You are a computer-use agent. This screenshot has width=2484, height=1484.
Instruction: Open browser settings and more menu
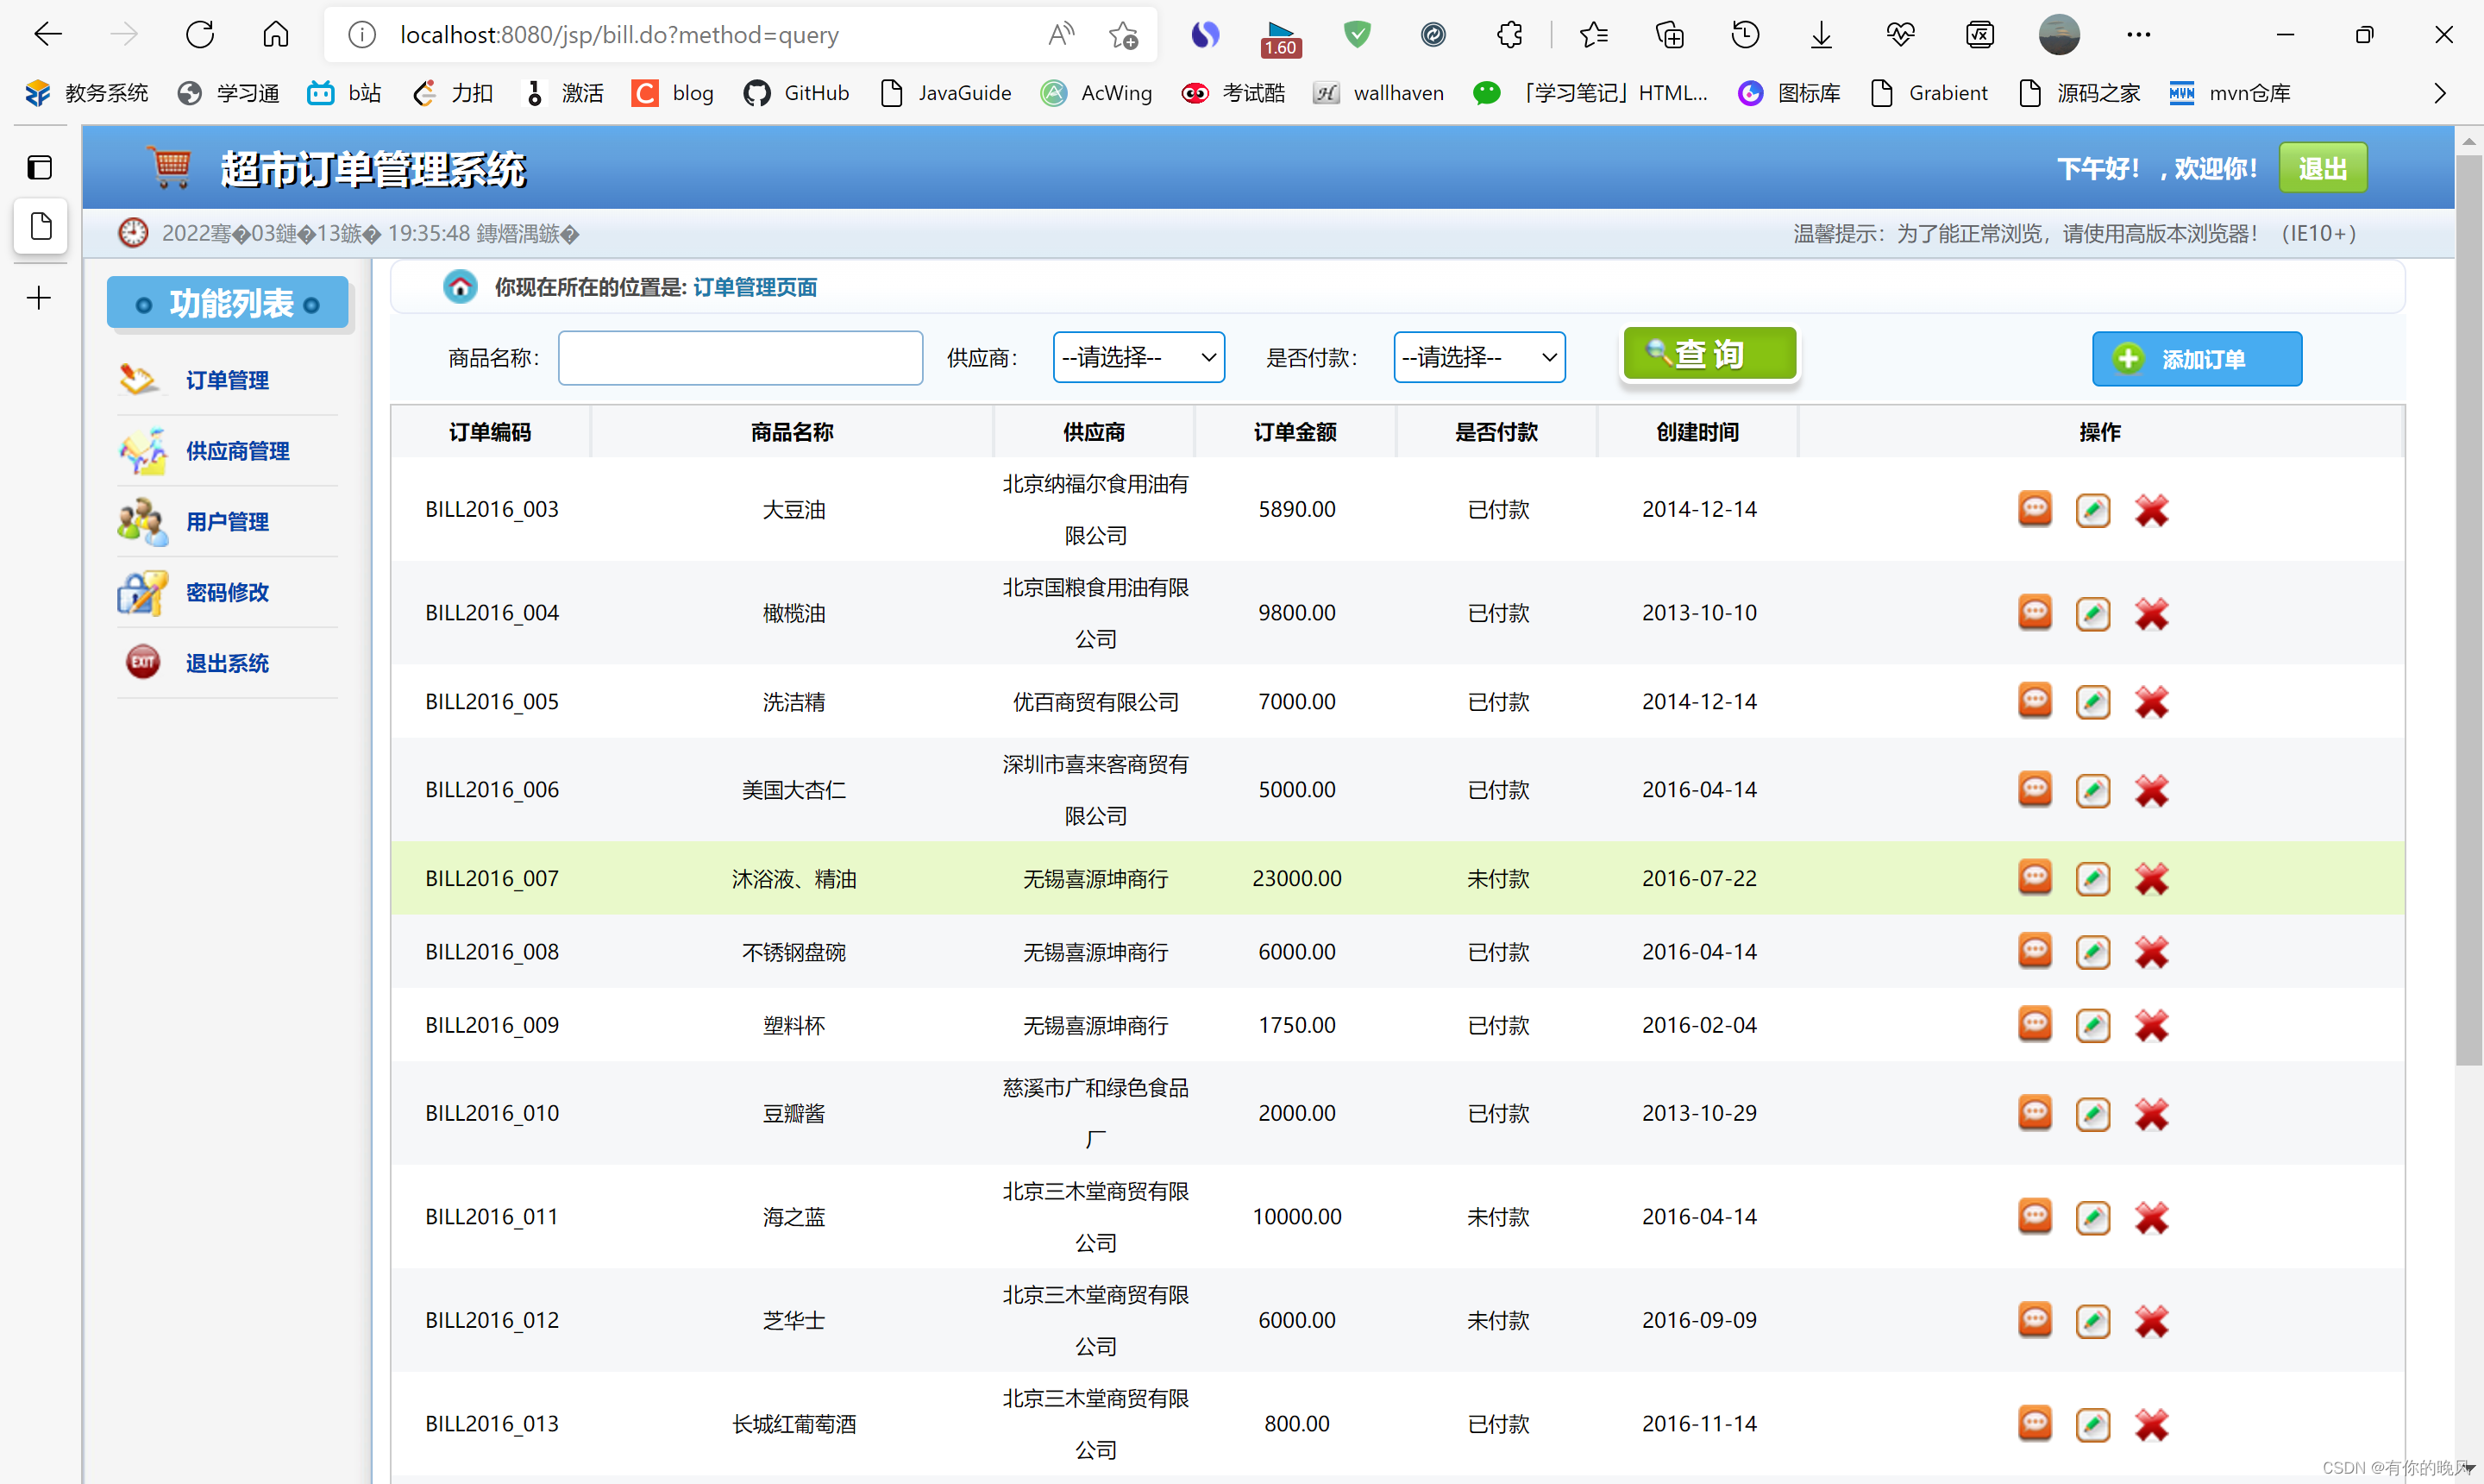click(x=2138, y=35)
